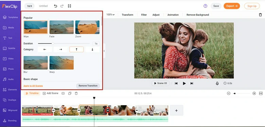Skip to next scene
The height and width of the screenshot is (127, 265).
pyautogui.click(x=192, y=84)
